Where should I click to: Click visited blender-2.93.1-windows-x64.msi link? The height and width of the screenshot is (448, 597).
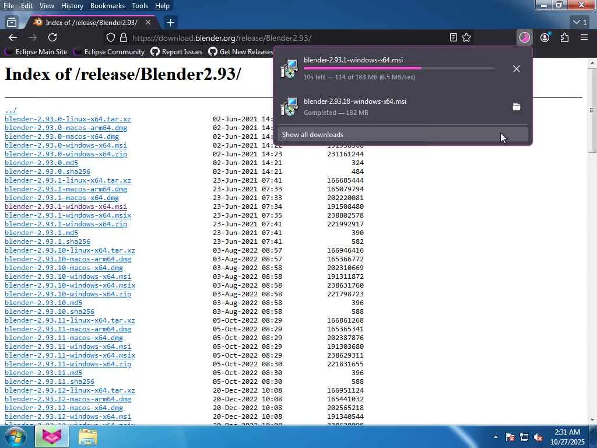tap(66, 206)
